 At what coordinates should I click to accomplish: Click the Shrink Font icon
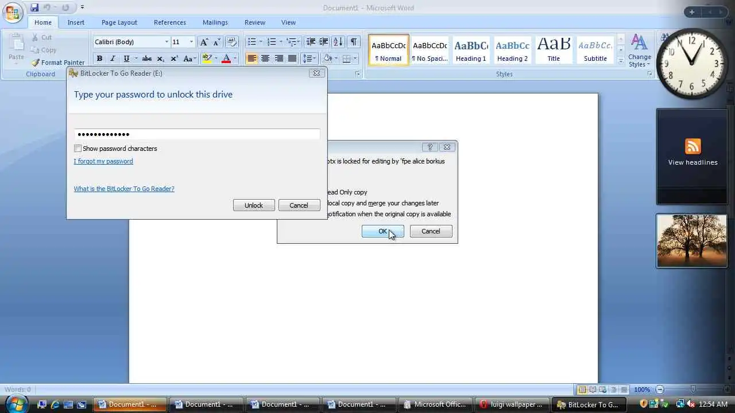[x=216, y=42]
